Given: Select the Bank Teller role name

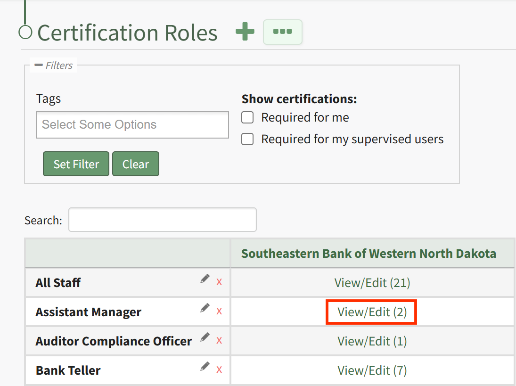Looking at the screenshot, I should (68, 370).
